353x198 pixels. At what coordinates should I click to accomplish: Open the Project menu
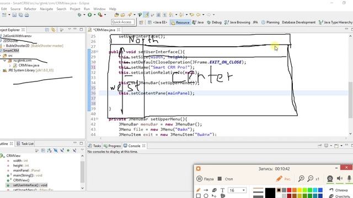tap(75, 9)
